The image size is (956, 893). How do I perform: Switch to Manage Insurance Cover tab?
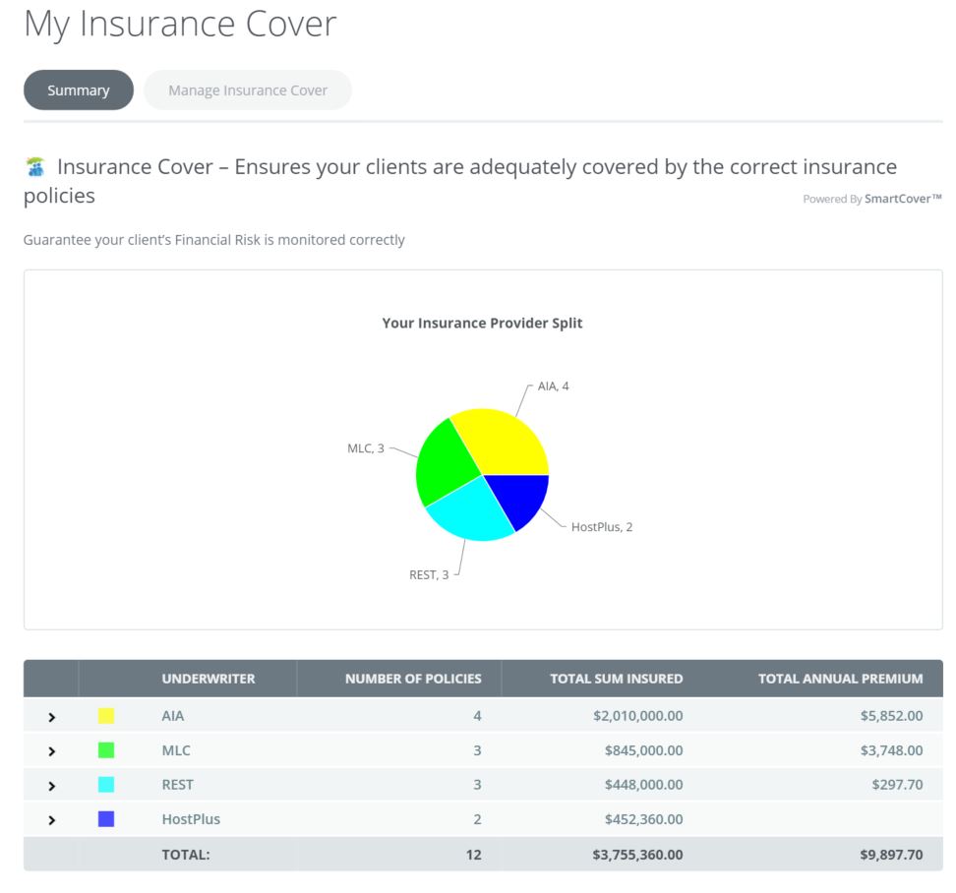click(x=248, y=90)
